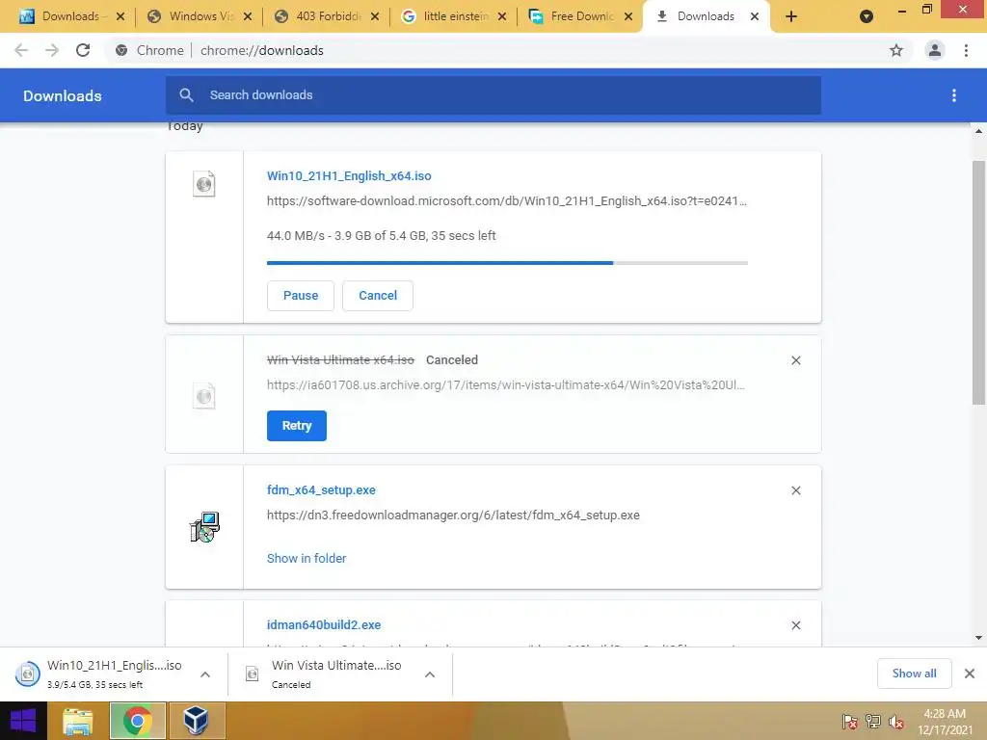
Task: Click the Win10 download progress bar
Action: point(507,263)
